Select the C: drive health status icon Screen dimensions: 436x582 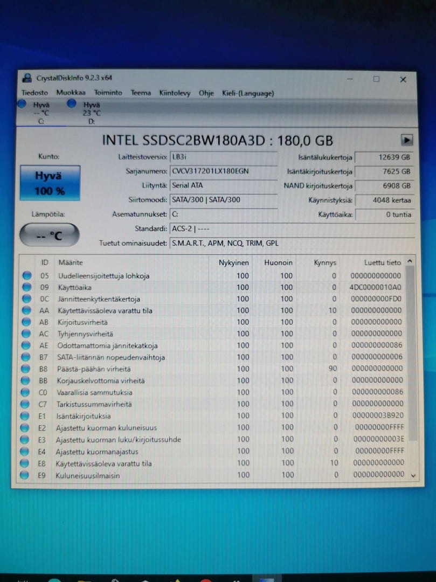coord(22,105)
